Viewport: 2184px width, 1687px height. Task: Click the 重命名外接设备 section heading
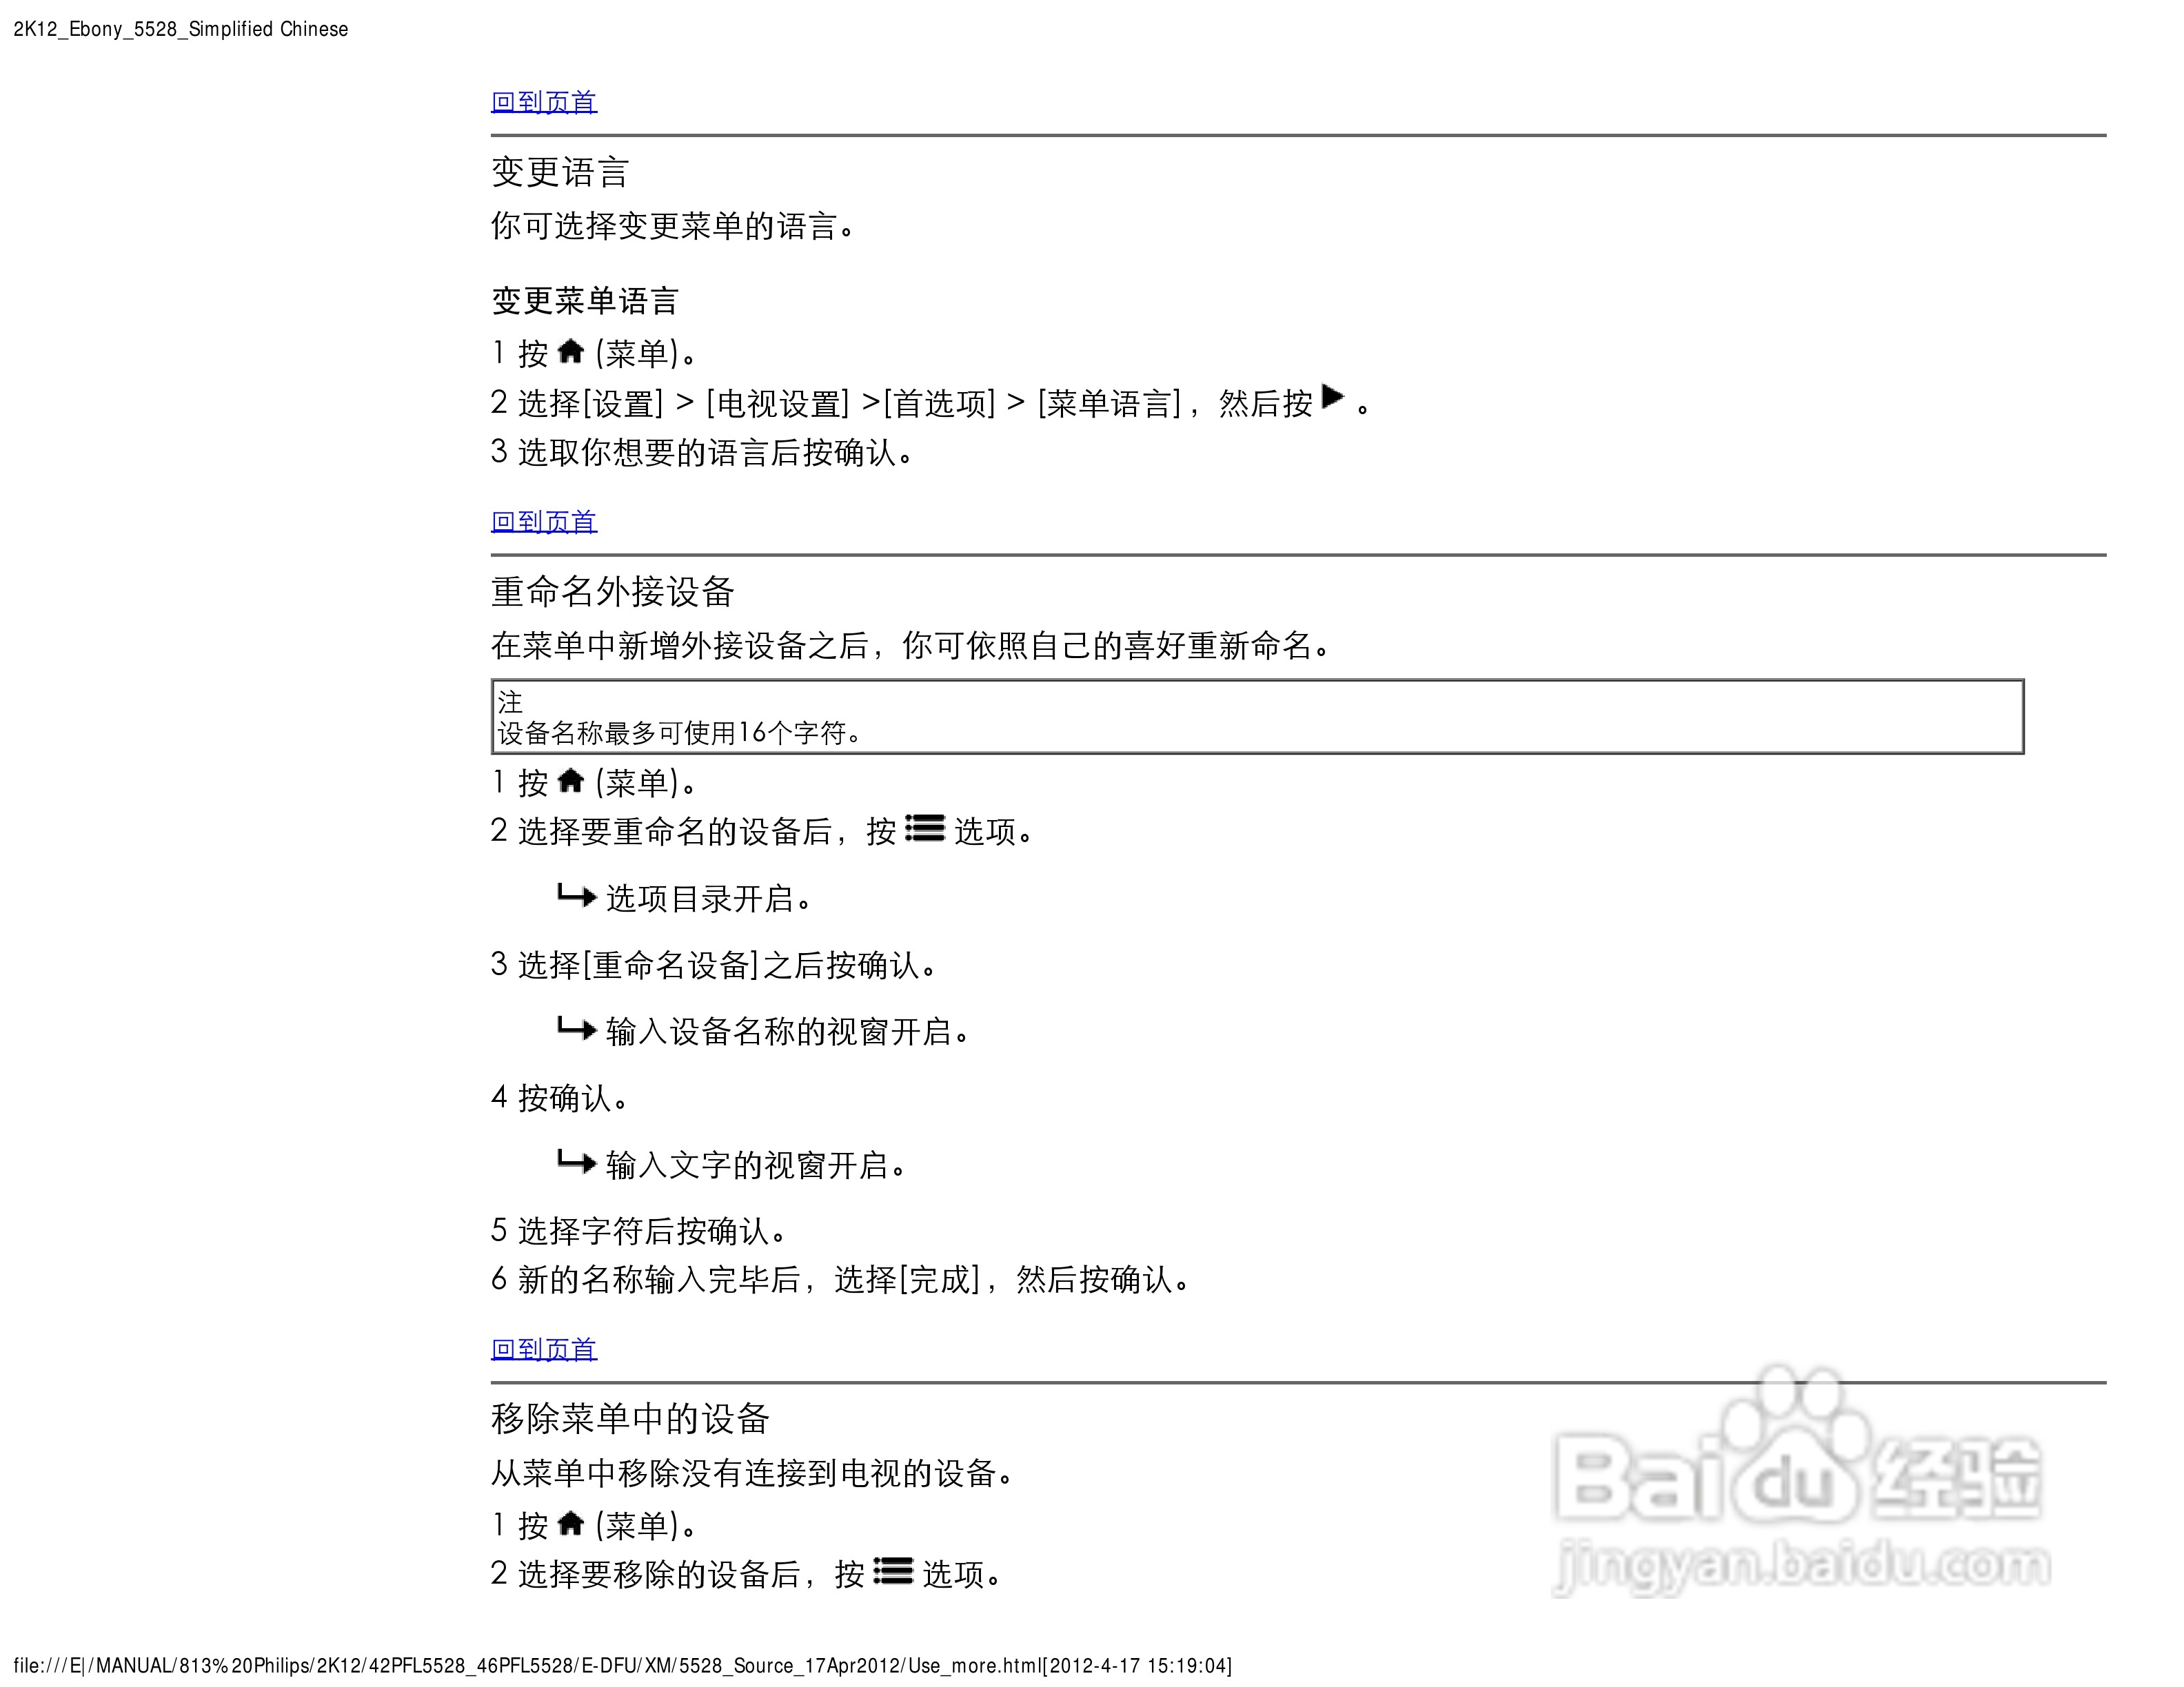coord(612,592)
